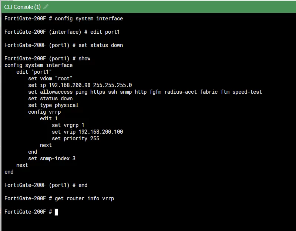
Task: Click the 'set status down' prompt command
Action: tap(64, 45)
